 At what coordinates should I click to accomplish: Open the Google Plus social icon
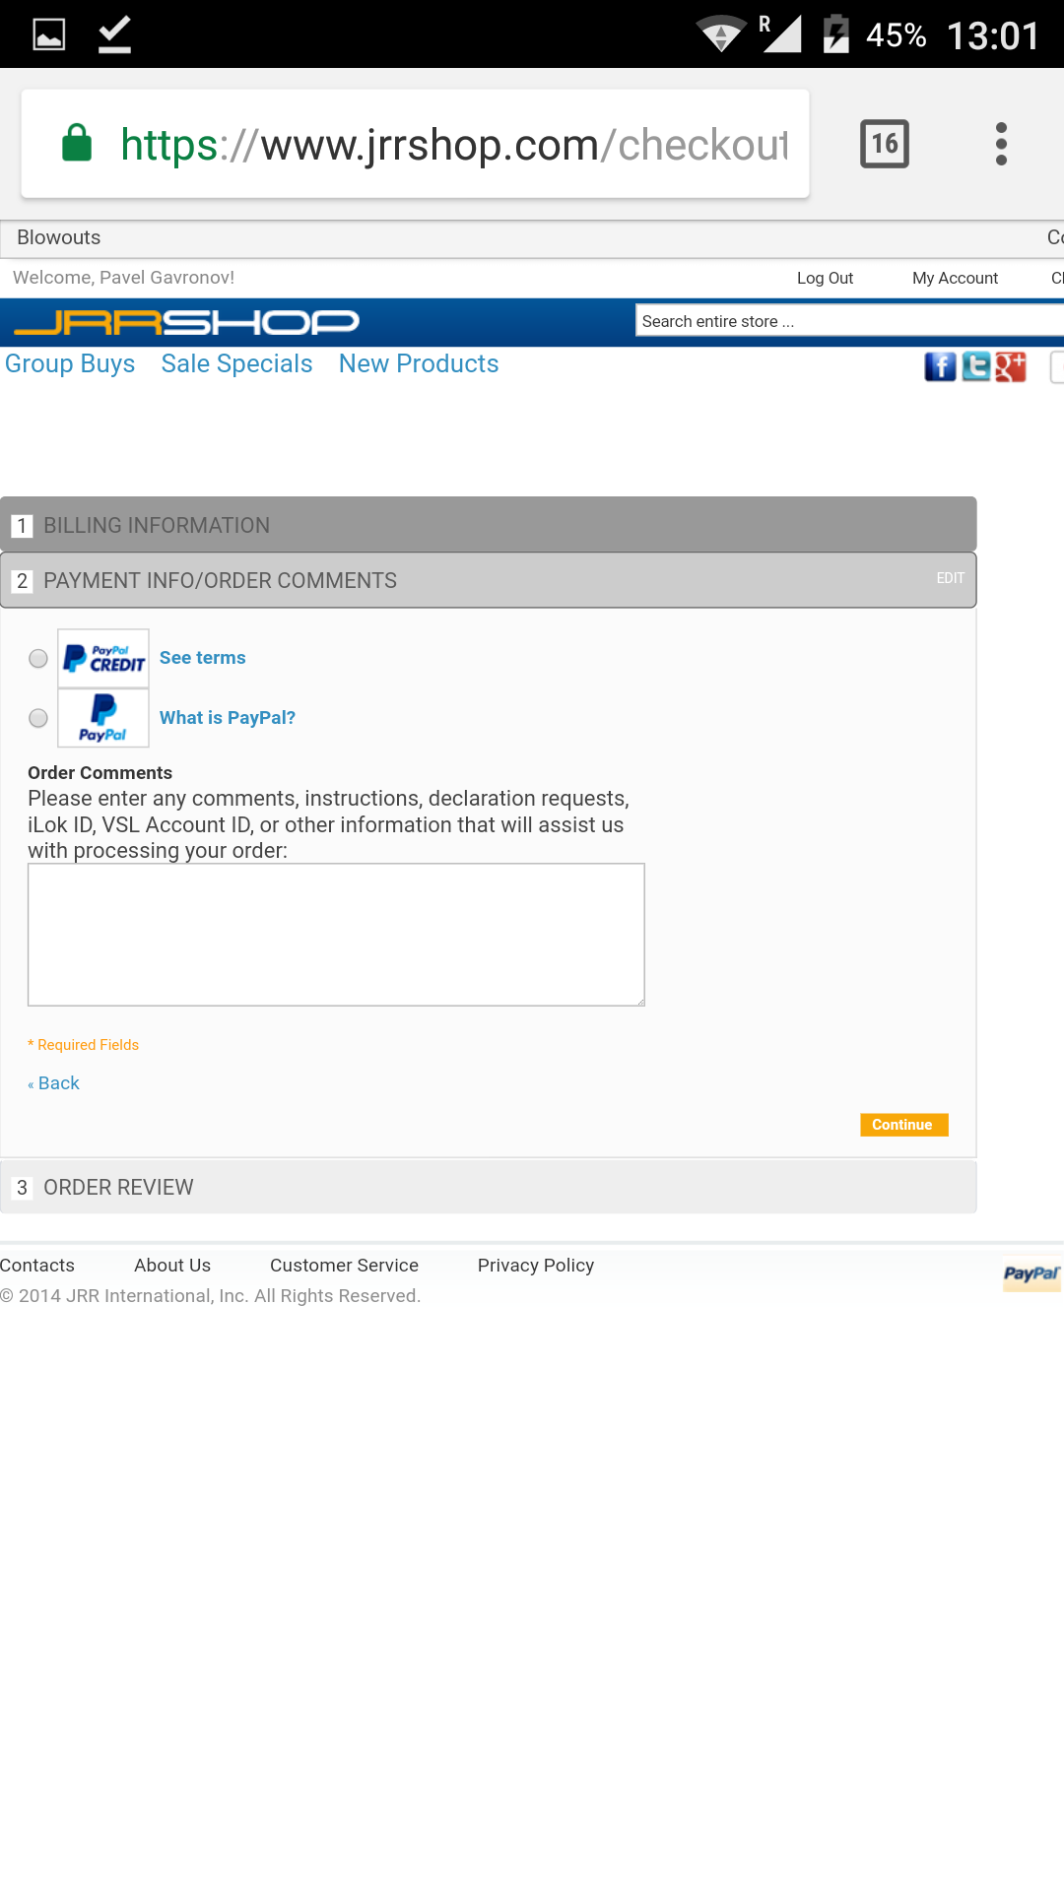[x=1011, y=366]
